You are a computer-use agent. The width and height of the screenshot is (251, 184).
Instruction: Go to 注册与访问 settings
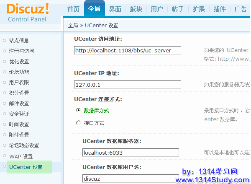tap(21, 51)
